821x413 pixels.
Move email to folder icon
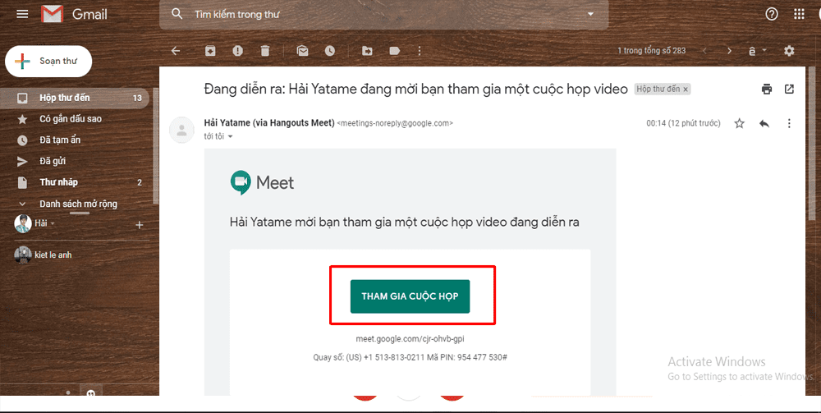point(367,51)
